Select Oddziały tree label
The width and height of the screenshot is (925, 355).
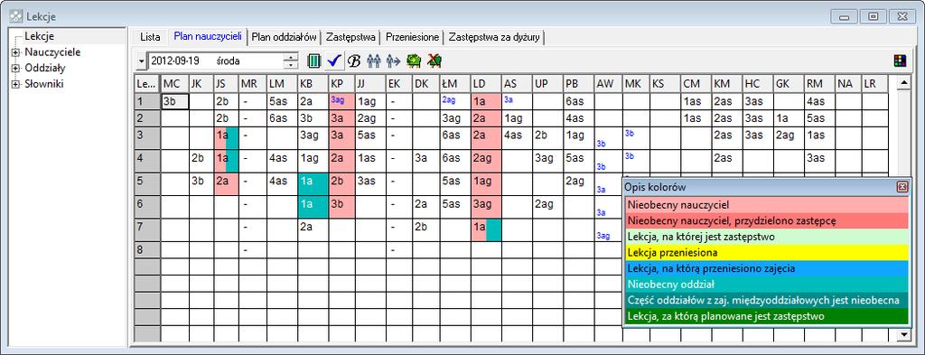45,69
